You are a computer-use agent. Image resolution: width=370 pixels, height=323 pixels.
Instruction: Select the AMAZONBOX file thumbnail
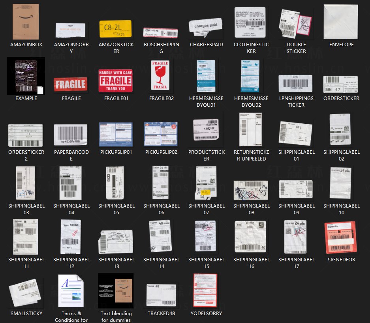[26, 22]
